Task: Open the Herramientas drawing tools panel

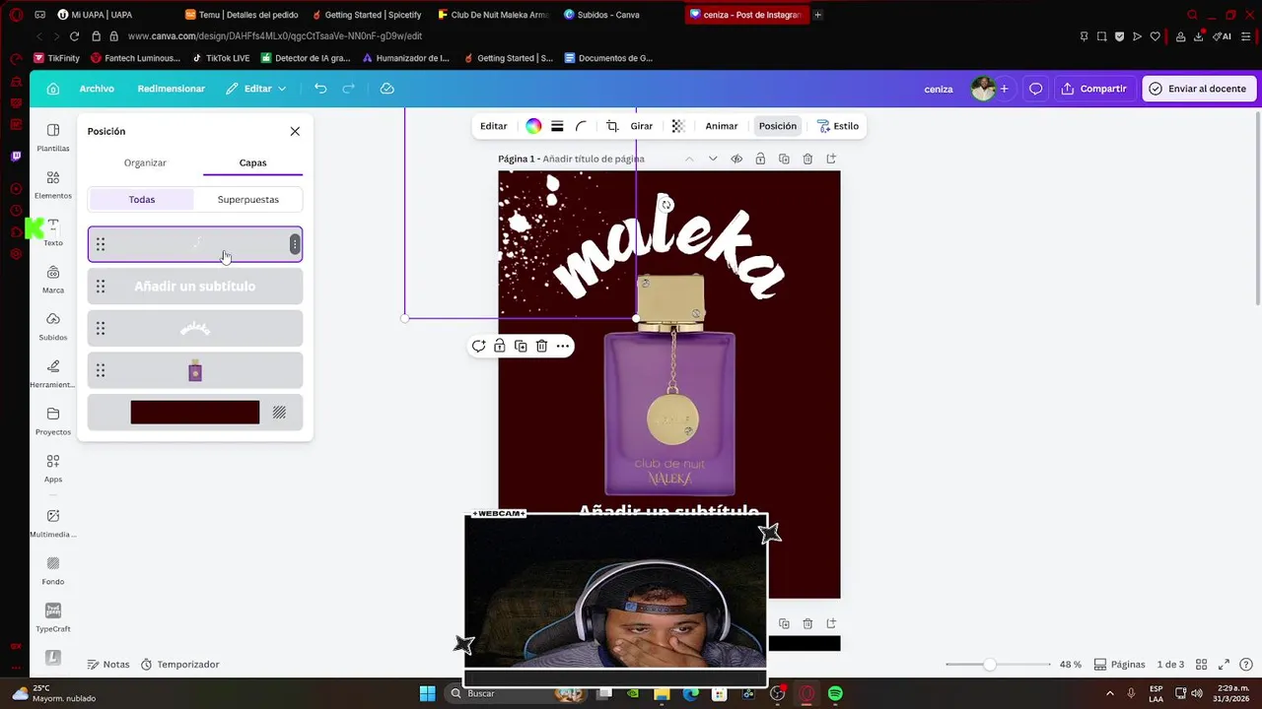Action: [53, 373]
